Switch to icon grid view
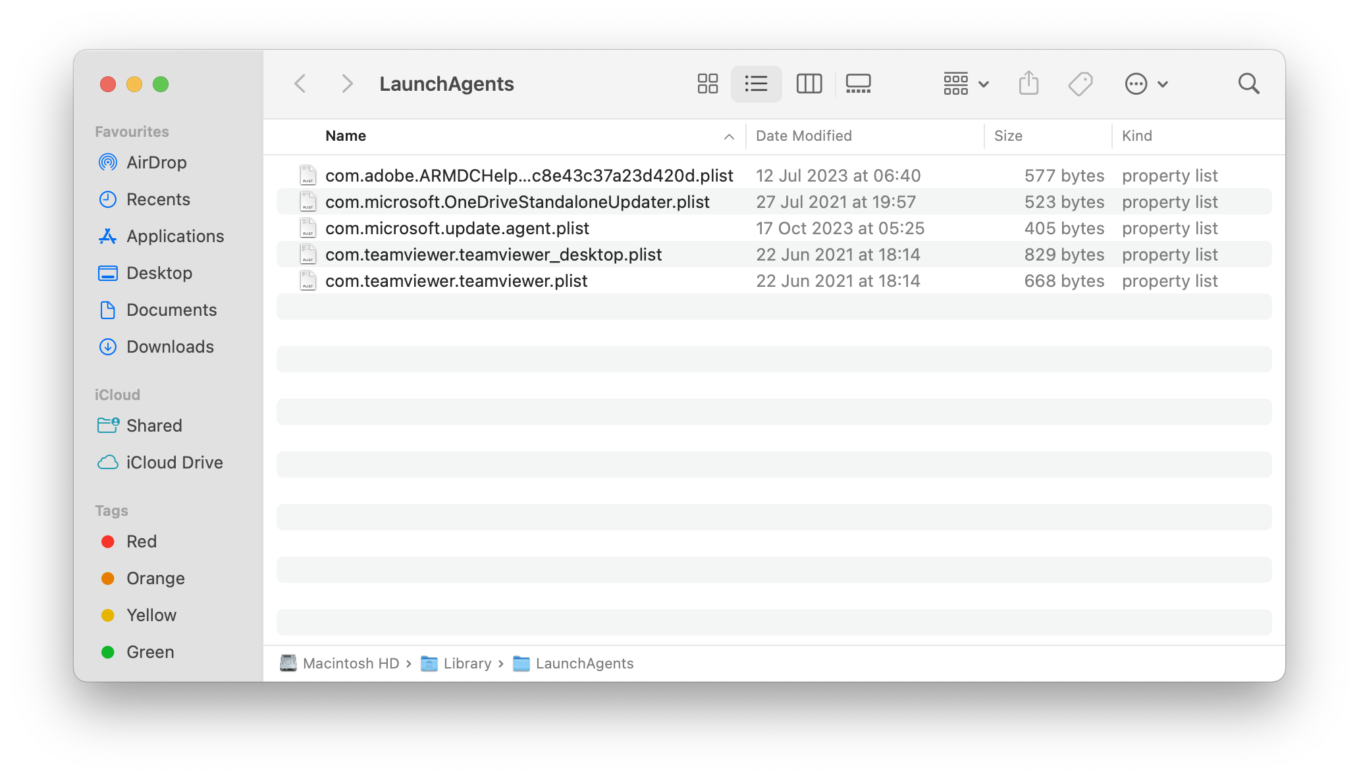 (707, 84)
